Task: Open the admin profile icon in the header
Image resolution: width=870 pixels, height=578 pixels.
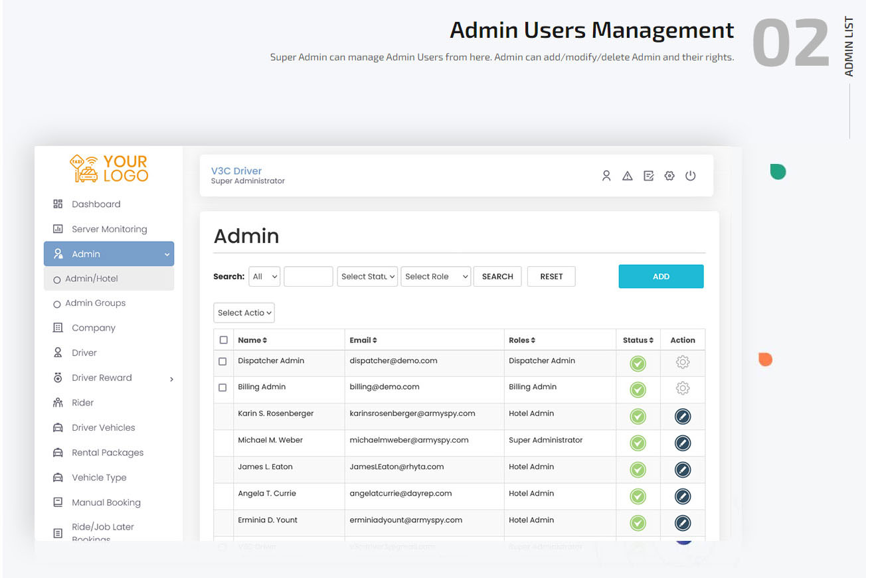Action: (x=606, y=175)
